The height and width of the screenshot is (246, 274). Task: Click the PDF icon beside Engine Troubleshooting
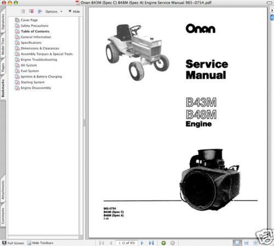[17, 60]
